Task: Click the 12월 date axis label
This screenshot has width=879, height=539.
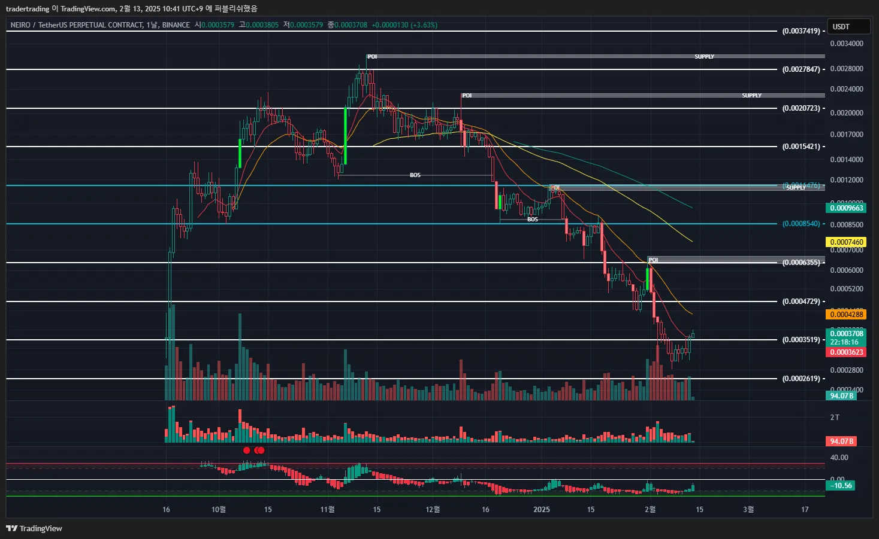Action: [x=433, y=510]
